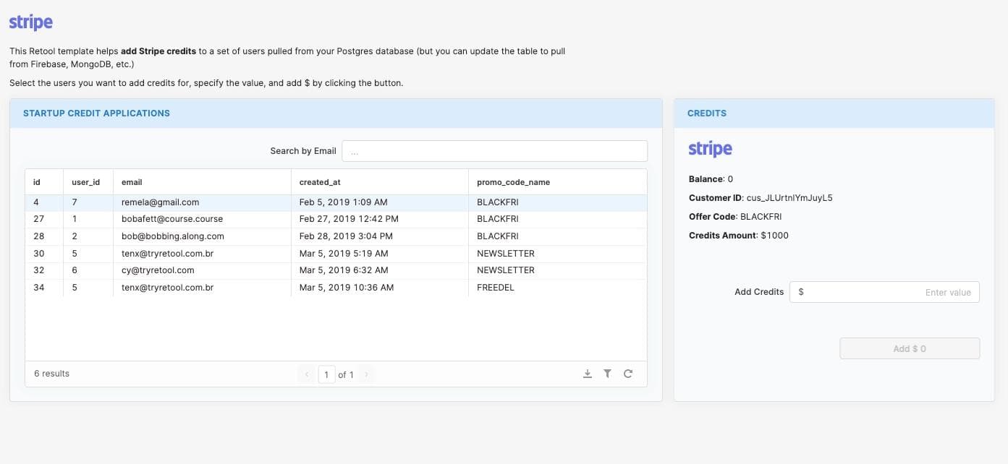Select the cy@tryretool.com row
This screenshot has width=1008, height=464.
[x=158, y=270]
